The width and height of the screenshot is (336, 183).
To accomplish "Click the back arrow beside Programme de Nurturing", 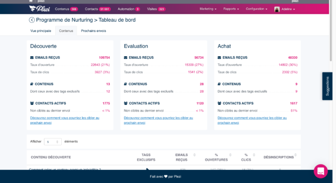I will [x=32, y=20].
